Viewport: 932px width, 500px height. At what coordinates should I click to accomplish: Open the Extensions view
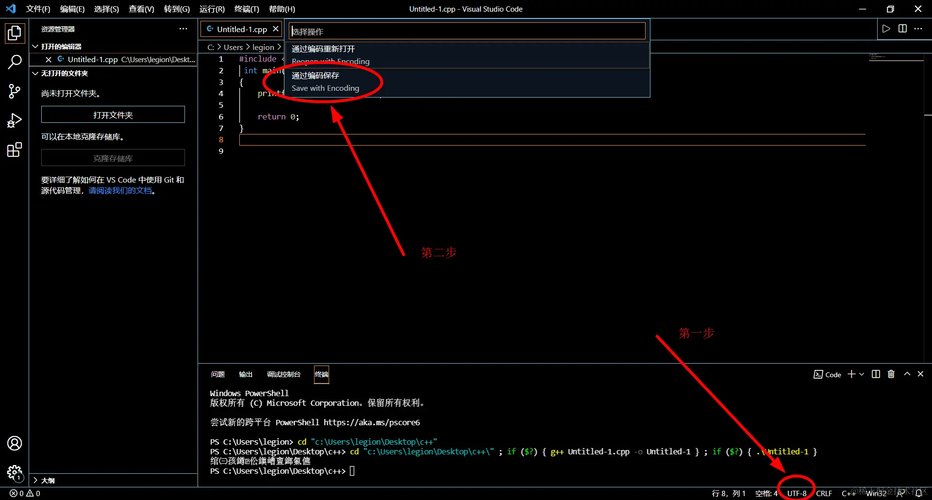point(15,150)
